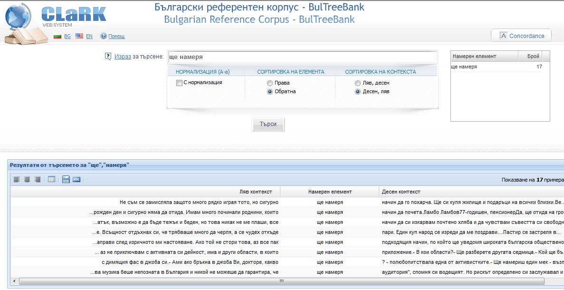Click the Търси search button

pos(268,124)
